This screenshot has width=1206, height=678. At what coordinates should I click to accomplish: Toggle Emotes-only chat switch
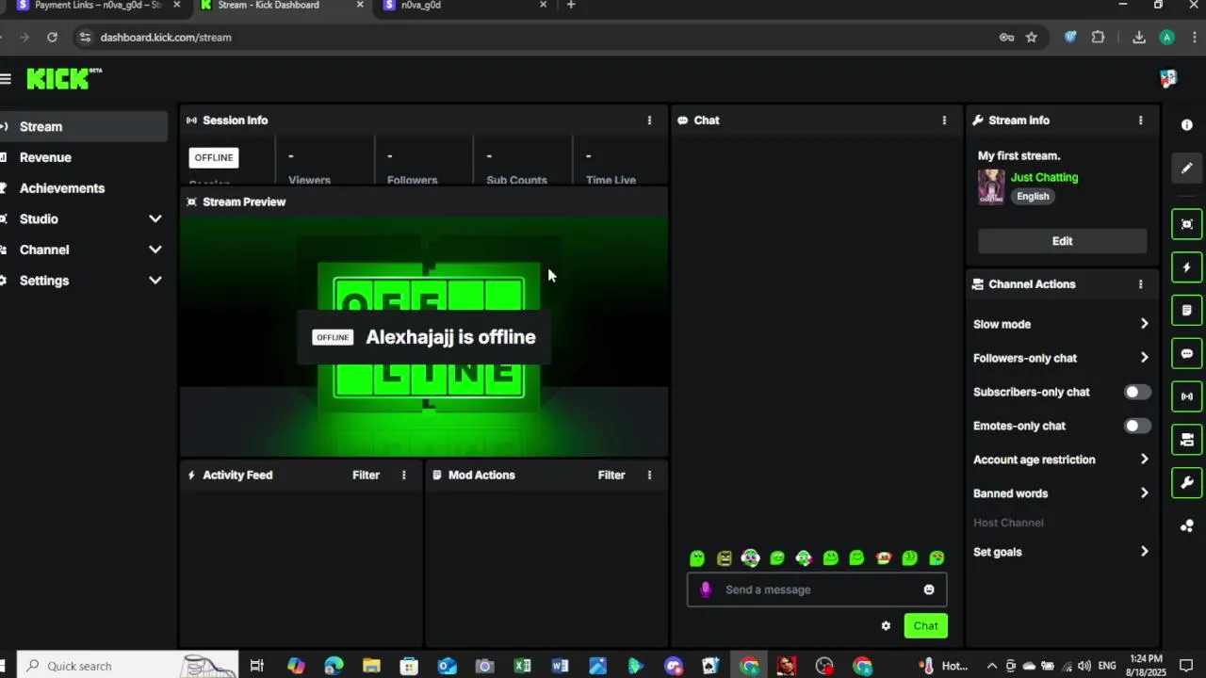(1137, 426)
